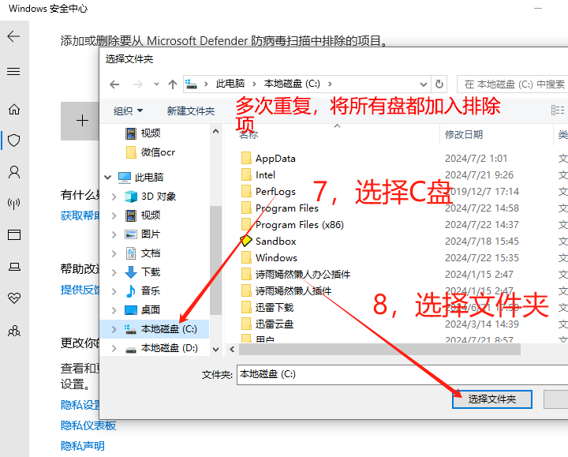The width and height of the screenshot is (568, 457).
Task: Click the search box for Local Disk C
Action: point(513,84)
